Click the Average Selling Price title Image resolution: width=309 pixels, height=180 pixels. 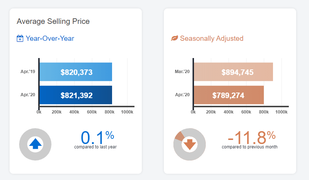(x=53, y=21)
